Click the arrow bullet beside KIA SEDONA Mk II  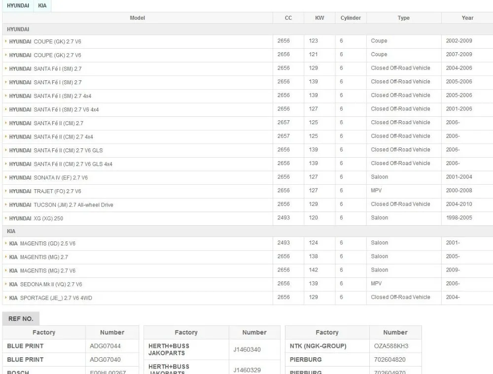5,284
